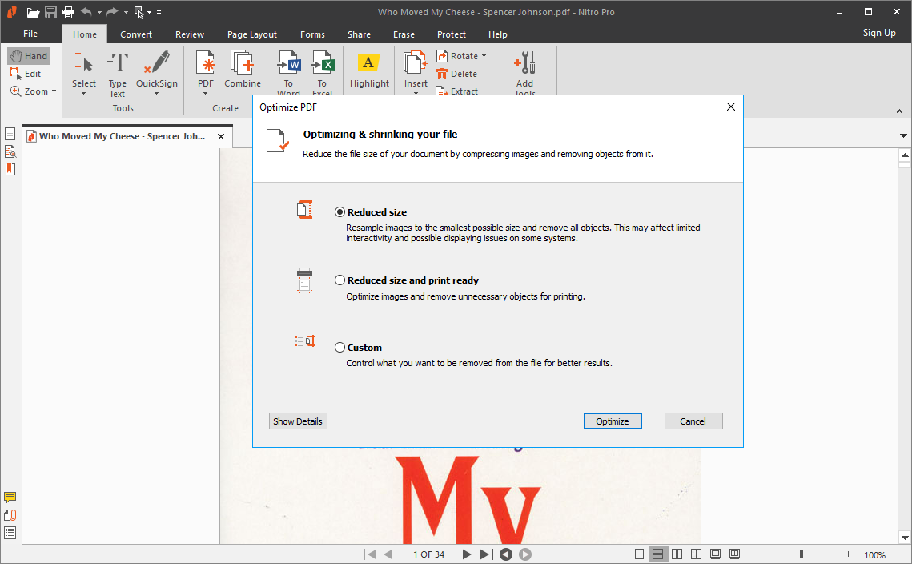Open the Attachments paperclip panel
This screenshot has height=564, width=912.
pyautogui.click(x=10, y=515)
